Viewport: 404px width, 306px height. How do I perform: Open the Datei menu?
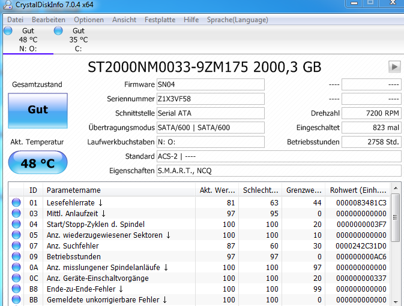point(15,20)
